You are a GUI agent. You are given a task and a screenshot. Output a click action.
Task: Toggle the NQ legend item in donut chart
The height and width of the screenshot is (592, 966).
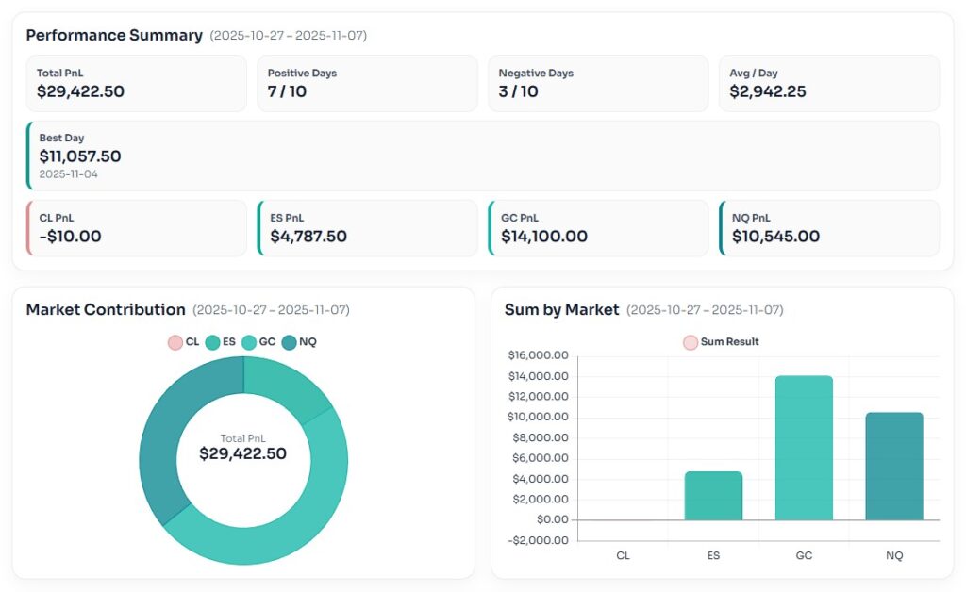pyautogui.click(x=289, y=341)
